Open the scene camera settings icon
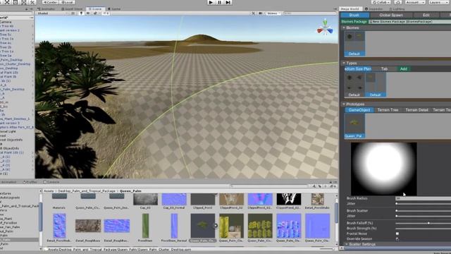This screenshot has width=451, height=254. 261,13
